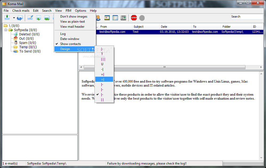Screen dimensions: 266x168
Task: Sort by the From column header
Action: (x=115, y=27)
